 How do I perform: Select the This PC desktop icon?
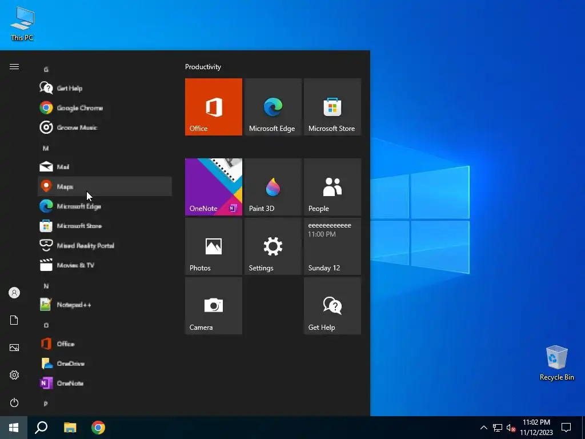coord(22,24)
